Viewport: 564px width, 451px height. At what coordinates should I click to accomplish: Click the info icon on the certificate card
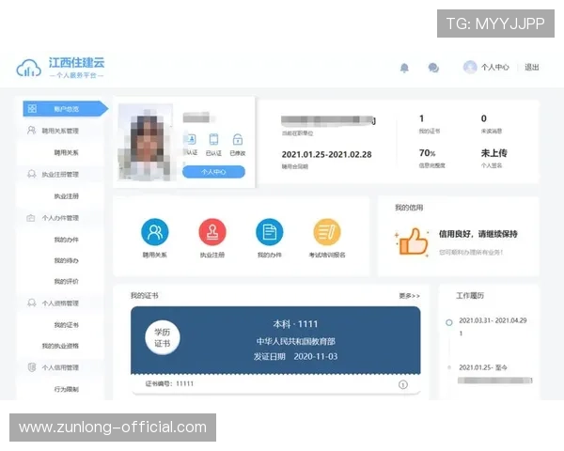[403, 384]
